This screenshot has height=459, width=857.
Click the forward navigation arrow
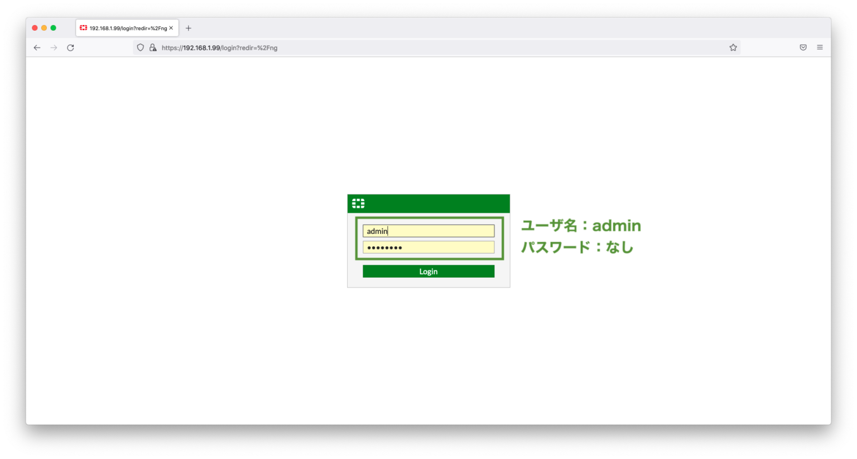pyautogui.click(x=54, y=48)
